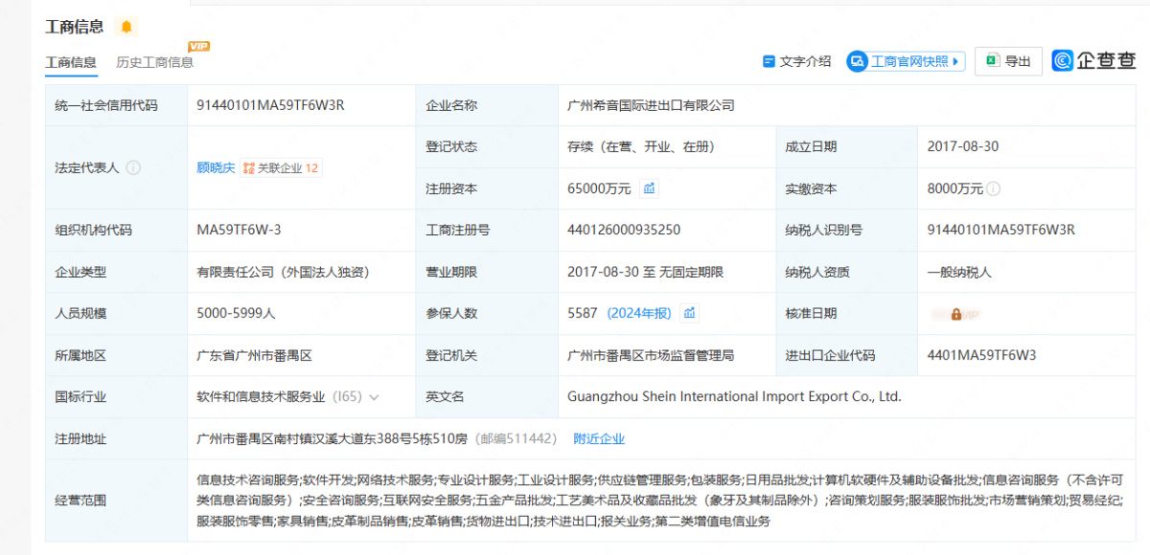Expand the 国标行业 dropdown arrow next to I65
This screenshot has width=1150, height=555.
(x=375, y=396)
